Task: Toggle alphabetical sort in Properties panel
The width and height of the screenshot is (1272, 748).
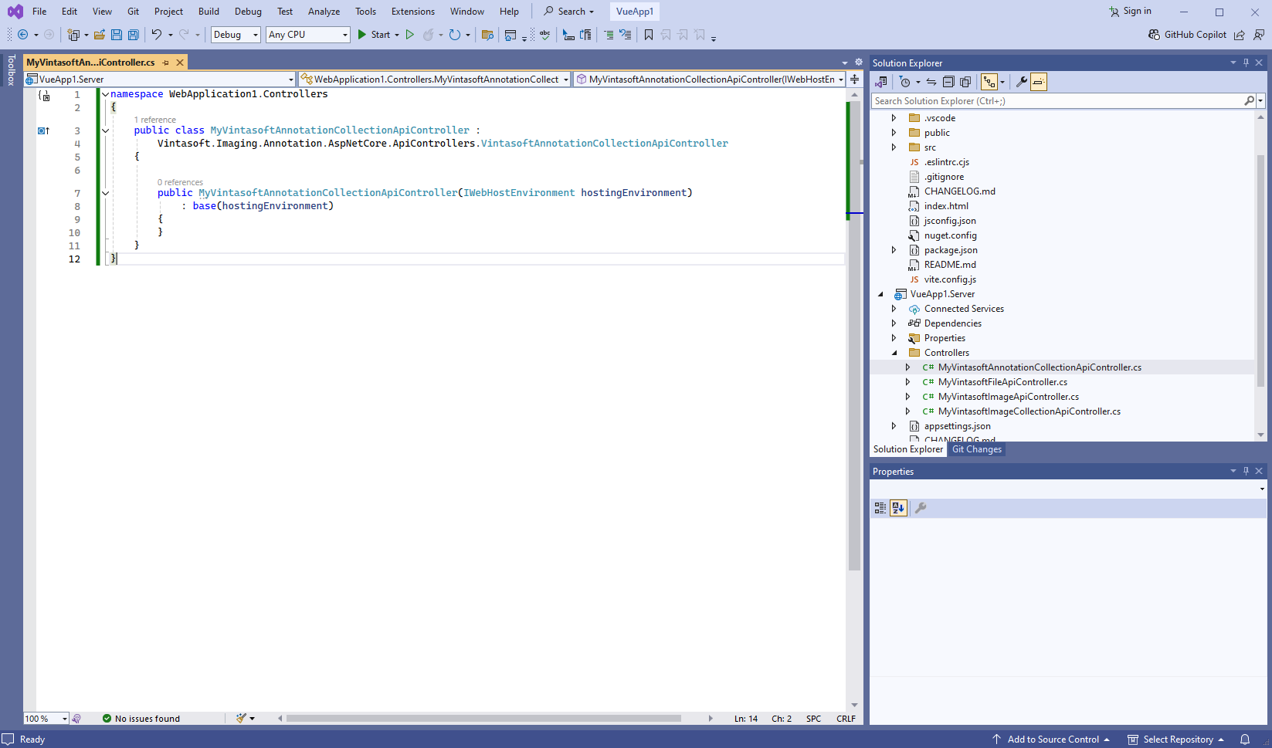Action: pyautogui.click(x=898, y=508)
